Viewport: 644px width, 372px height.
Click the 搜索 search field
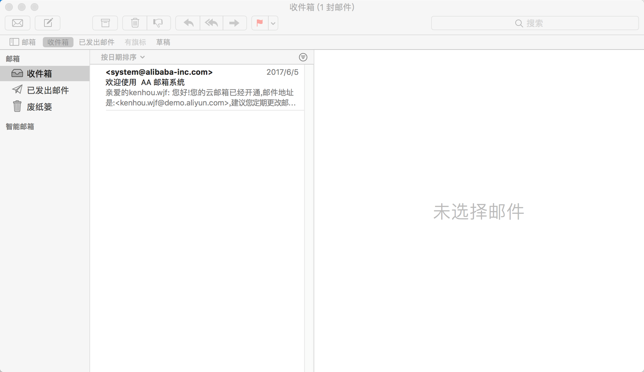(x=534, y=23)
